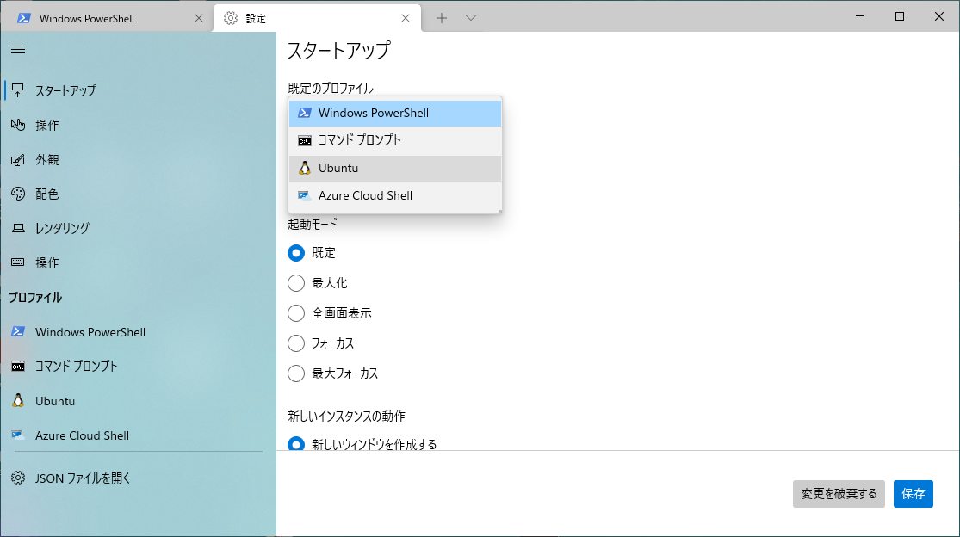
Task: Select 新しいウィンドウを作成する radio button
Action: coord(296,443)
